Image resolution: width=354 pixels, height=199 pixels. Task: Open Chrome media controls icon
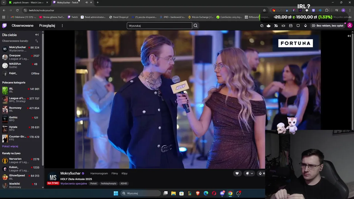pos(336,10)
